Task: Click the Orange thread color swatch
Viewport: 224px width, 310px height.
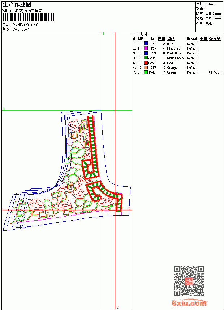Action: tap(146, 67)
